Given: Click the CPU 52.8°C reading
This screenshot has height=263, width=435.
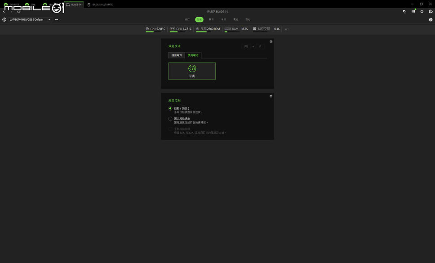Looking at the screenshot, I should tap(160, 29).
